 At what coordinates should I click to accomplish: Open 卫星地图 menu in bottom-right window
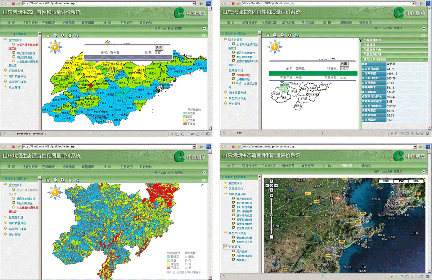346,166
